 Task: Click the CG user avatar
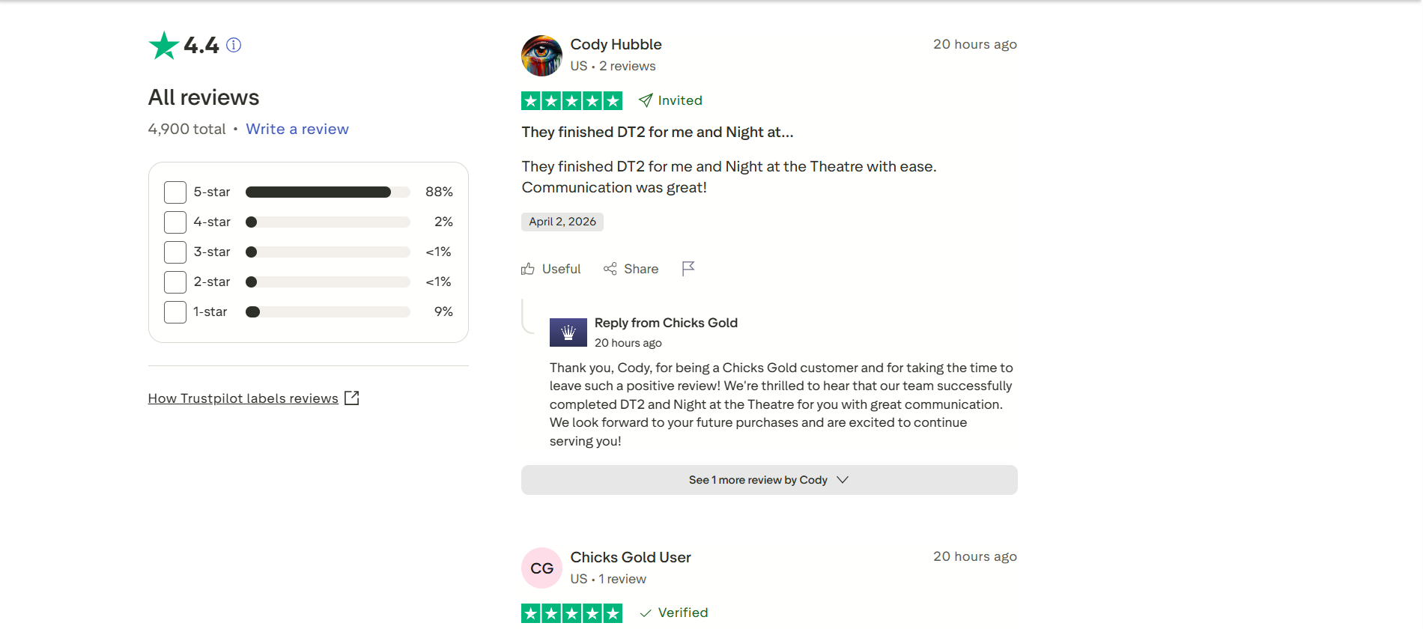(x=541, y=568)
